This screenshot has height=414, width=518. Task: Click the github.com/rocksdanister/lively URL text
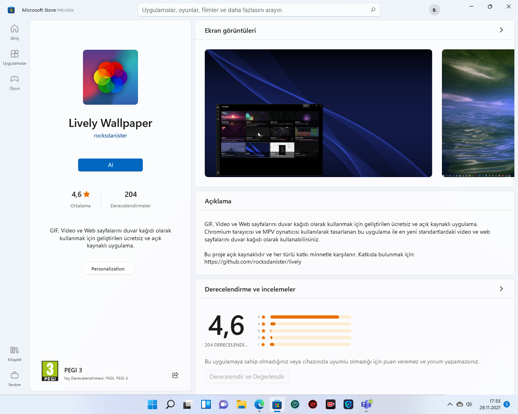coord(253,262)
